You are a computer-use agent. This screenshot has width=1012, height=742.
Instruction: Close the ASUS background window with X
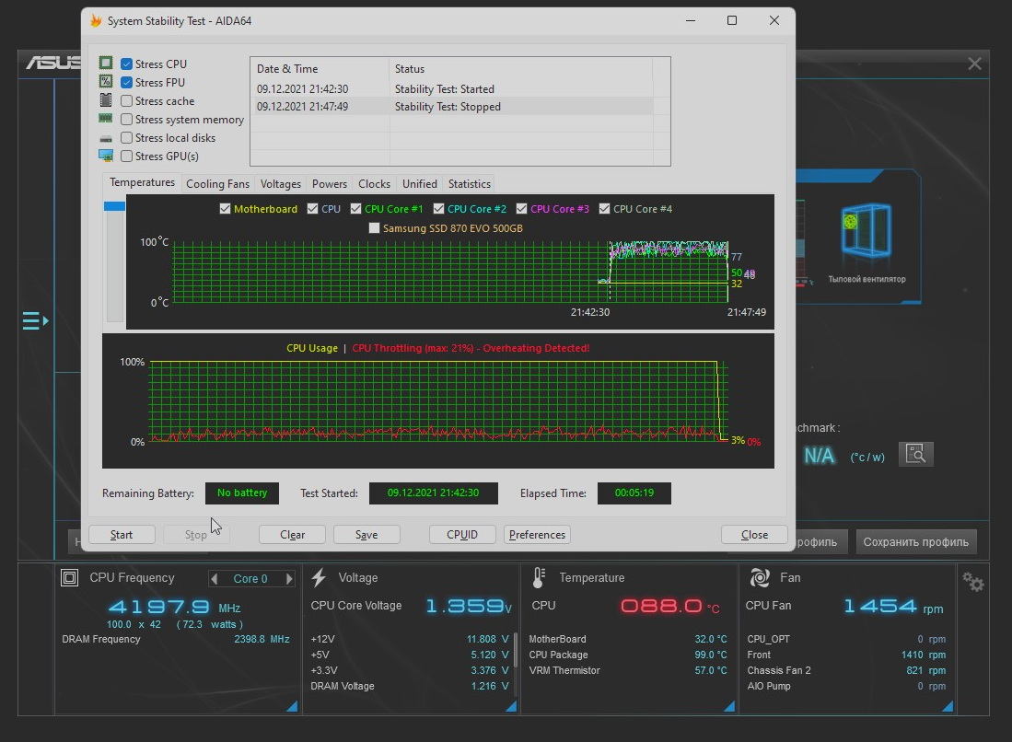[974, 64]
